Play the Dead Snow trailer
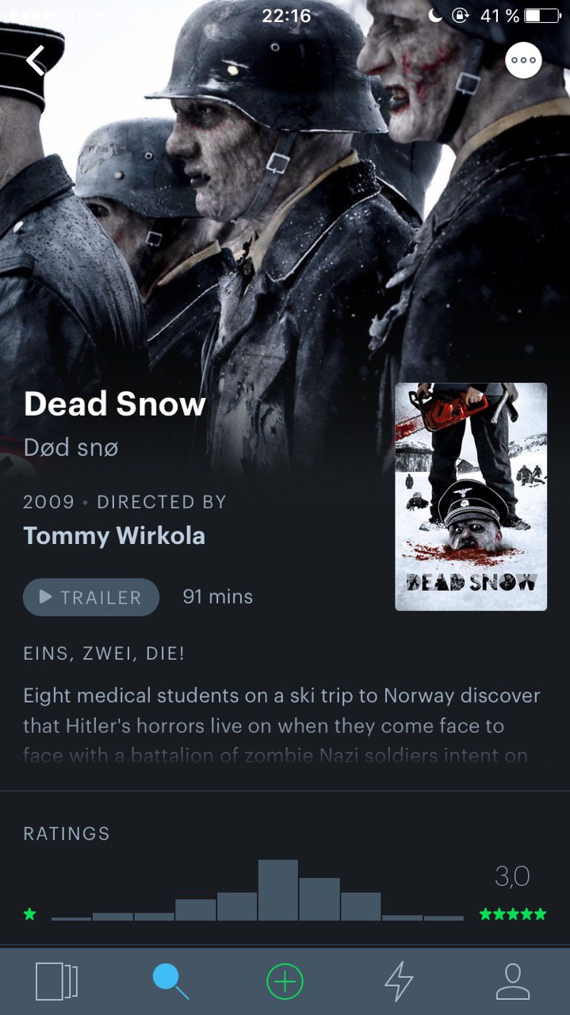The height and width of the screenshot is (1015, 570). click(91, 597)
